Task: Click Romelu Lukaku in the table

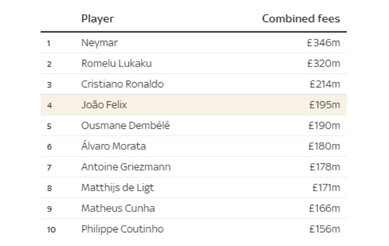Action: 116,64
